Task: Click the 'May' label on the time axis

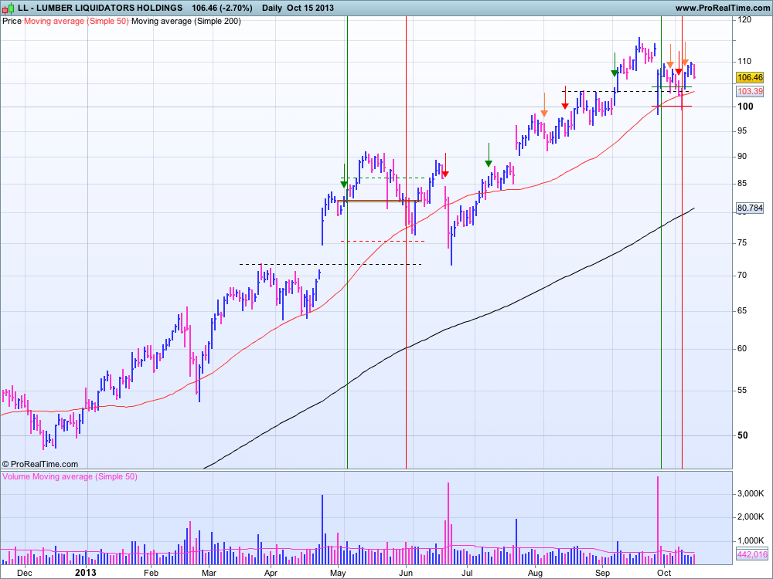Action: (338, 573)
